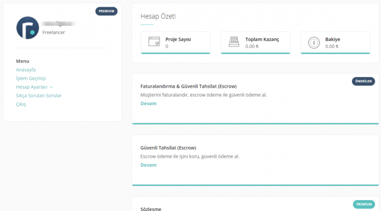Image resolution: width=381 pixels, height=211 pixels.
Task: Click the PREMIUM badge on Sözleşme card
Action: (x=364, y=204)
